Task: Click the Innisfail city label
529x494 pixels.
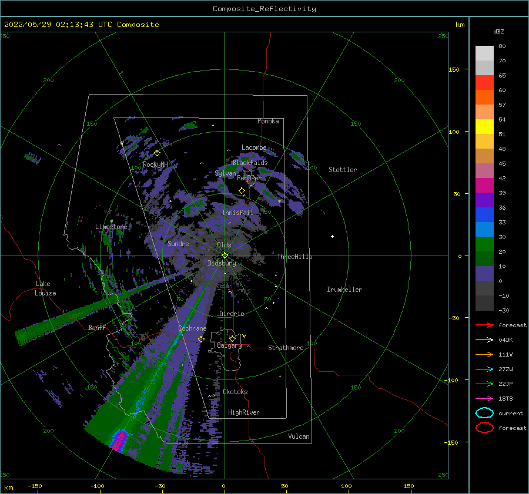Action: tap(237, 213)
